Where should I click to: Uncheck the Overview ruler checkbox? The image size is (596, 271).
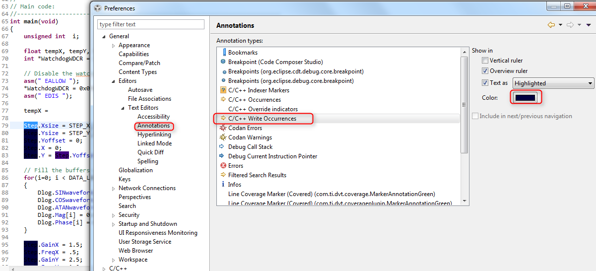(x=485, y=71)
